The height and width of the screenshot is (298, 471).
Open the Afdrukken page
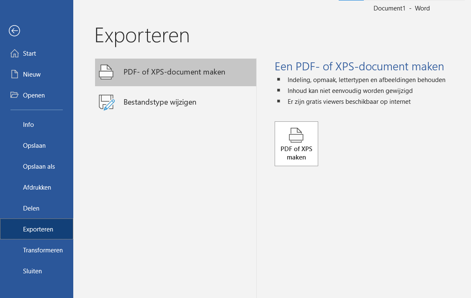(x=37, y=188)
